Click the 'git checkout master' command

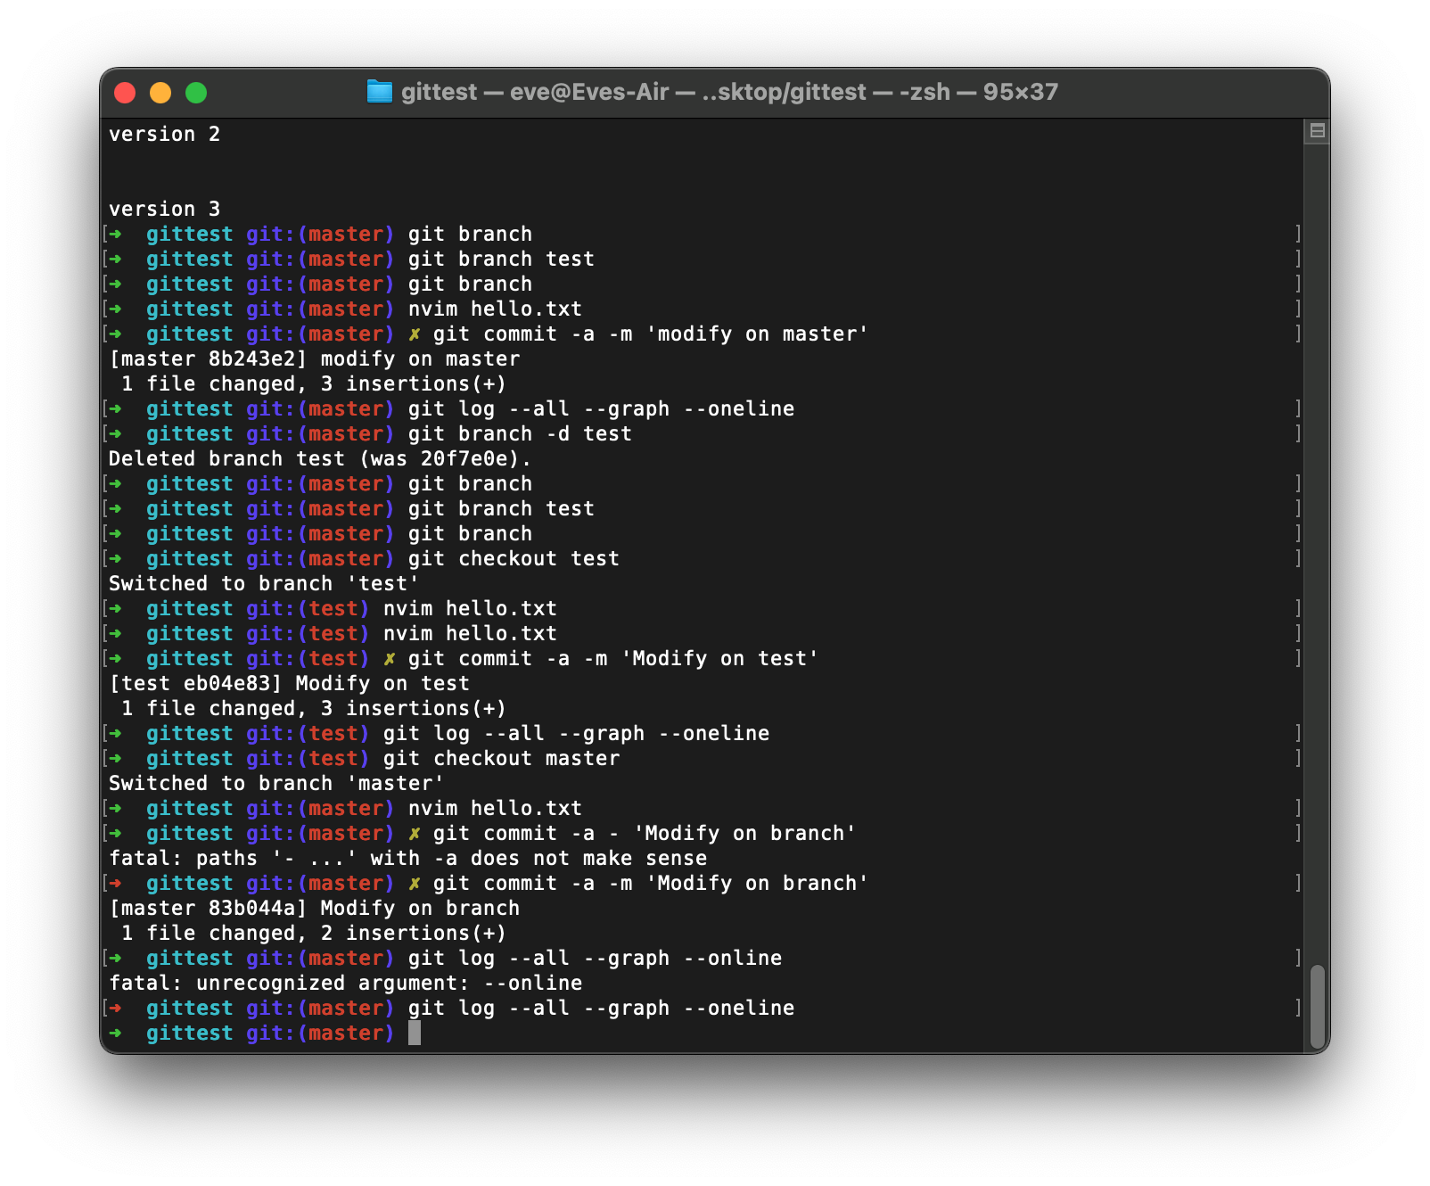(x=501, y=758)
